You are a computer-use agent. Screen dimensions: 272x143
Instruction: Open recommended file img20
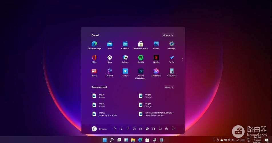(98, 105)
